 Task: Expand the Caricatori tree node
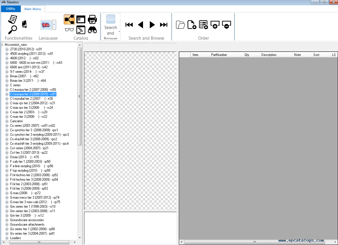pyautogui.click(x=7, y=121)
